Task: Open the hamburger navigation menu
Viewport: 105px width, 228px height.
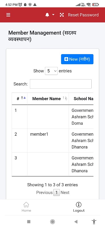Action: coord(8,15)
